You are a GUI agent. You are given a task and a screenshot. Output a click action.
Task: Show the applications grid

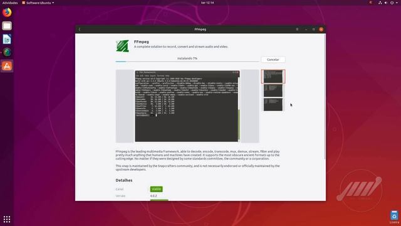[x=7, y=219]
